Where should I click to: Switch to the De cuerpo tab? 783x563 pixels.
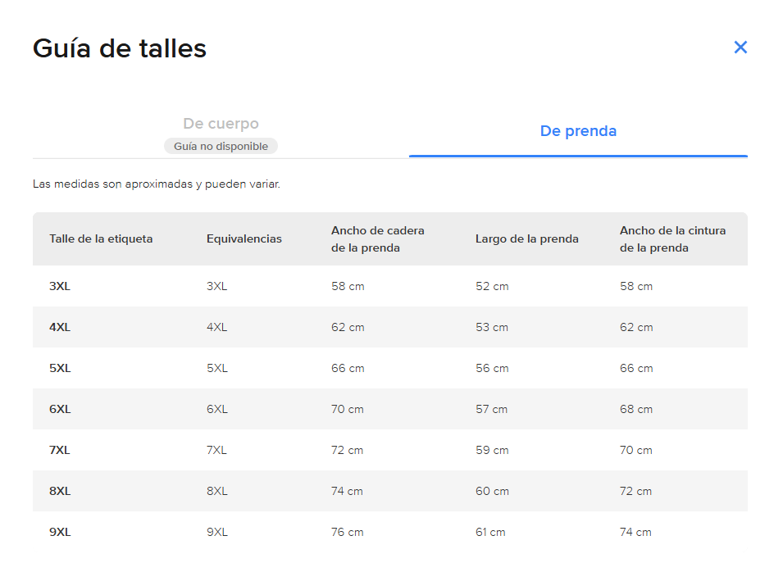click(x=221, y=124)
